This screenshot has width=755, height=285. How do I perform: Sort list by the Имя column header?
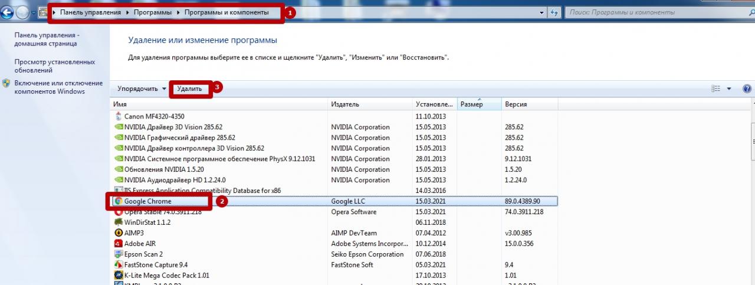pyautogui.click(x=219, y=104)
